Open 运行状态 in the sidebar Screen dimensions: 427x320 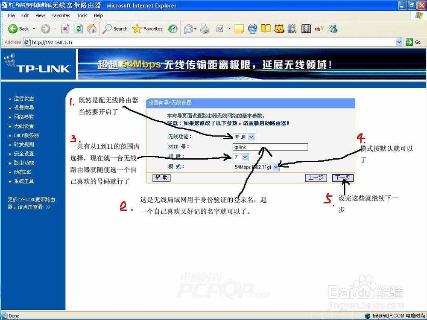(24, 99)
